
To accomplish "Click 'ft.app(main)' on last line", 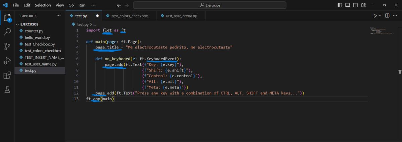I will 100,99.
